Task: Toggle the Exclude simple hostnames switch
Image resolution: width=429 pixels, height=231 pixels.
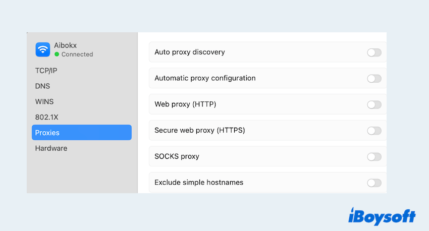Action: click(x=374, y=183)
